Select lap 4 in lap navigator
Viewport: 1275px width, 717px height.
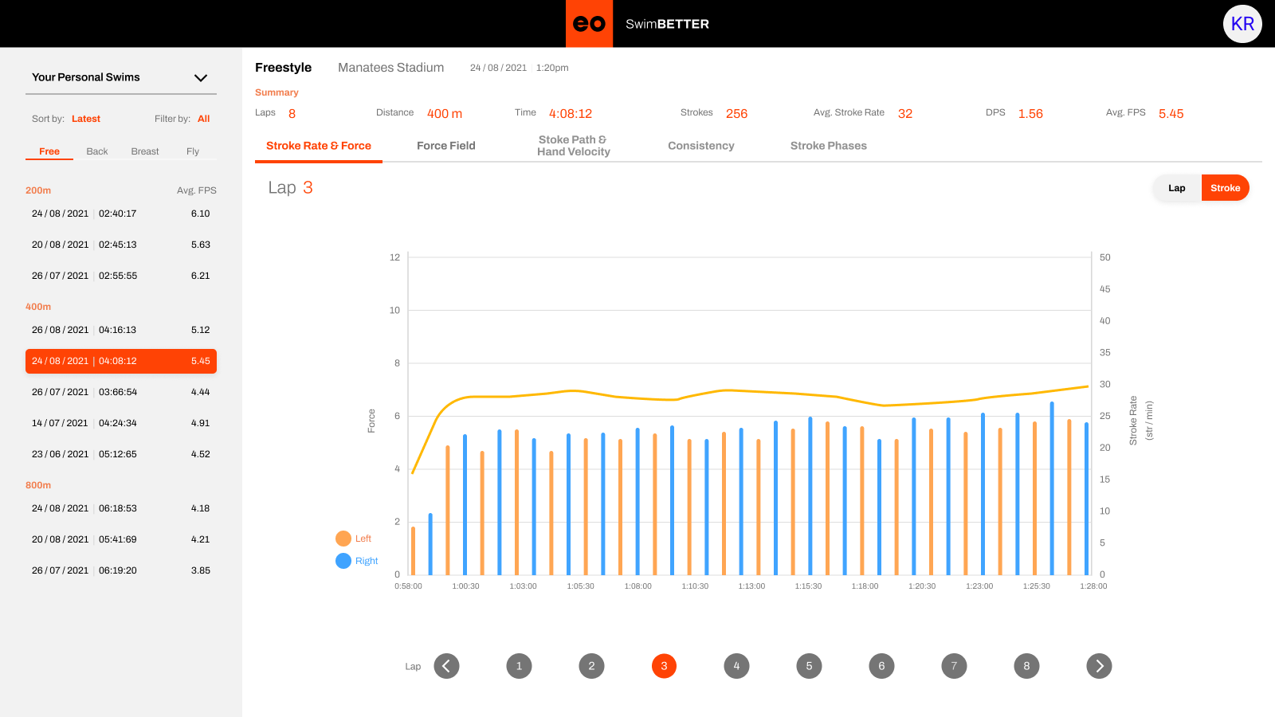coord(736,666)
